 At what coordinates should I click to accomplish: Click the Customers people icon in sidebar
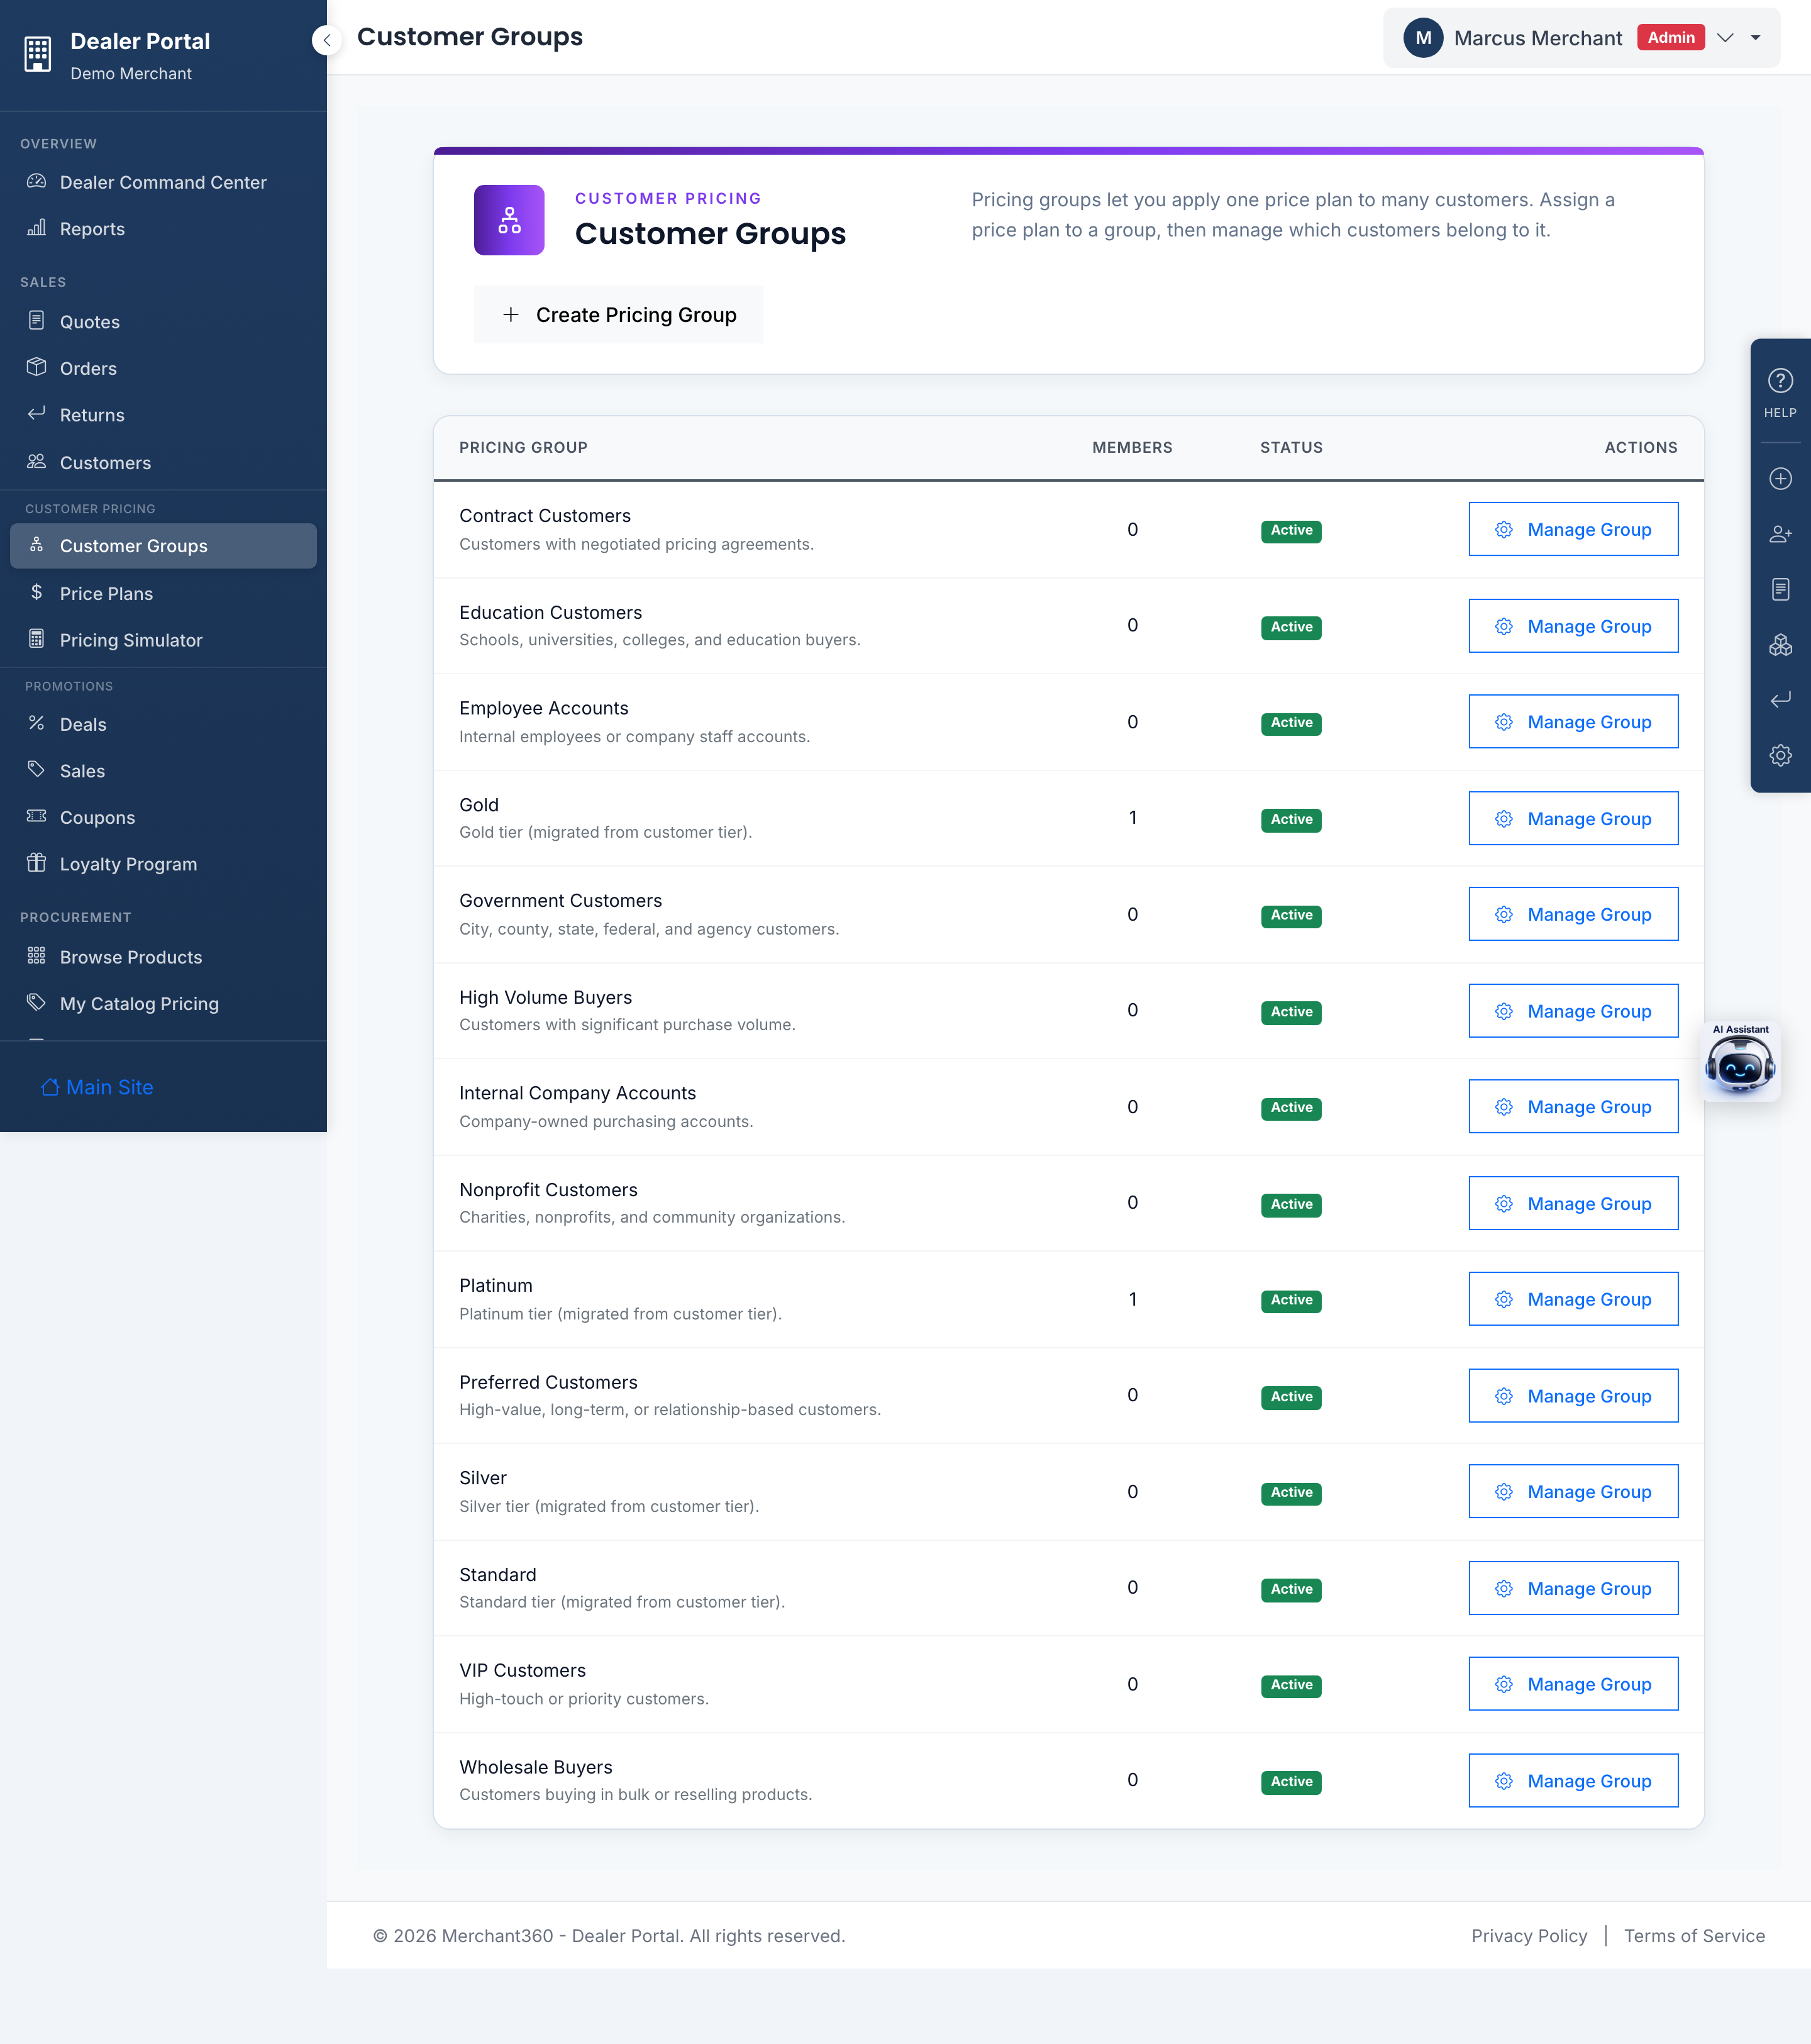(37, 461)
